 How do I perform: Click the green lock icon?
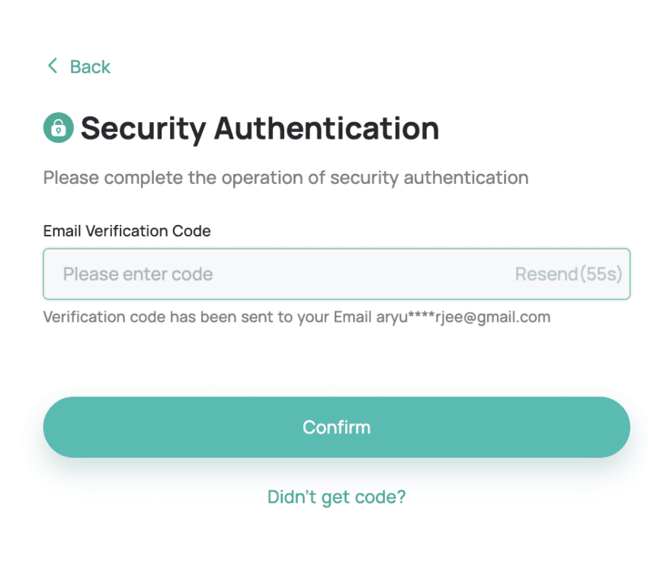(58, 128)
